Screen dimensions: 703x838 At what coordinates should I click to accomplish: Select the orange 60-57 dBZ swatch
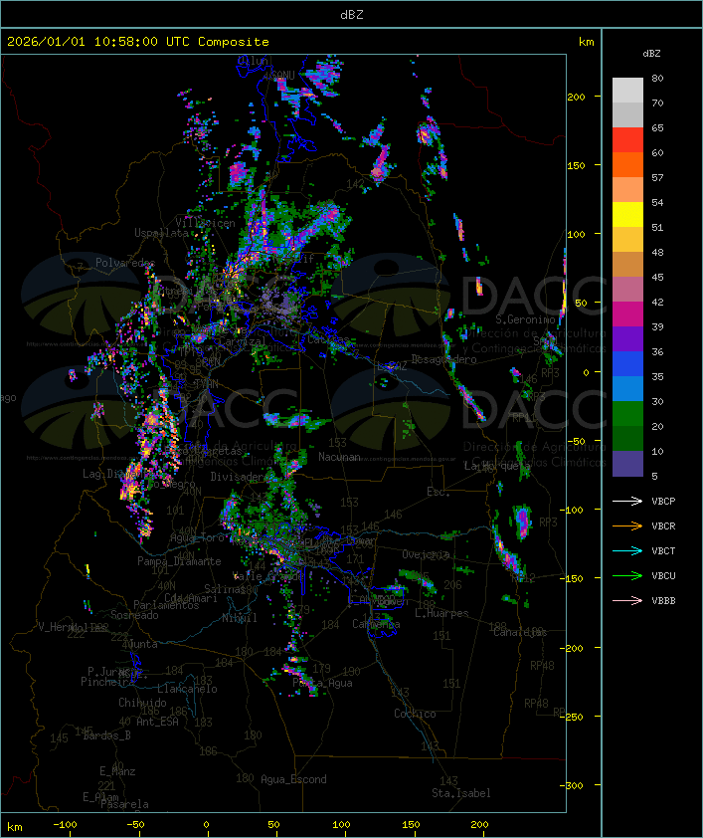tap(627, 164)
